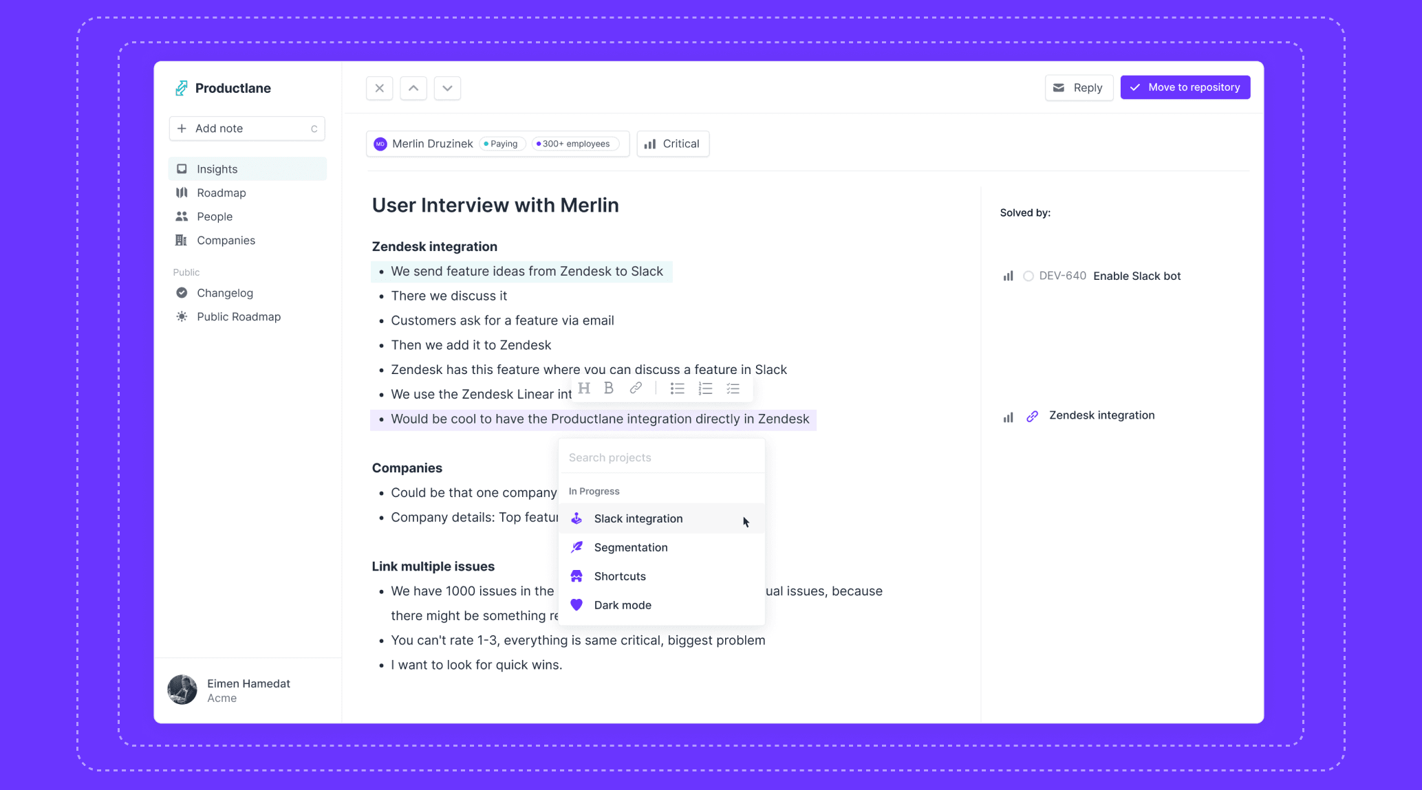
Task: Open the Critical priority dropdown
Action: (673, 144)
